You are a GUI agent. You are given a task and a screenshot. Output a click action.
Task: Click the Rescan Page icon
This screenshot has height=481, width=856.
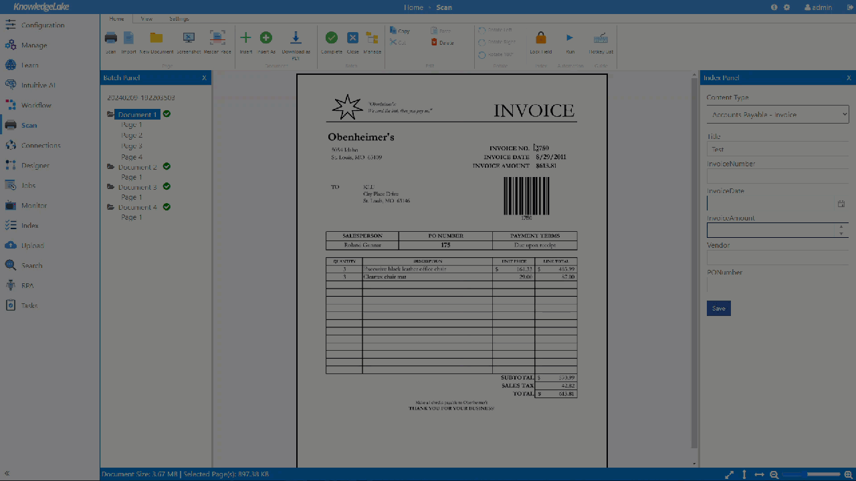point(217,38)
